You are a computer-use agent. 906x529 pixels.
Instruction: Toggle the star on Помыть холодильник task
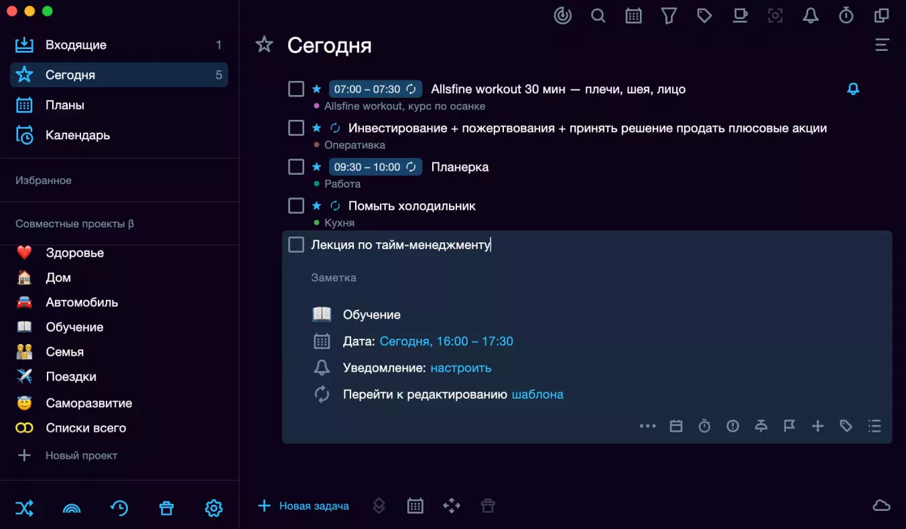(317, 206)
